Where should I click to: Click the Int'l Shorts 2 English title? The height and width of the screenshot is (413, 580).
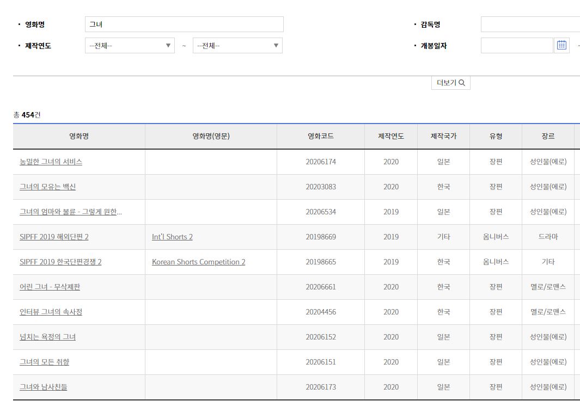[x=172, y=237]
